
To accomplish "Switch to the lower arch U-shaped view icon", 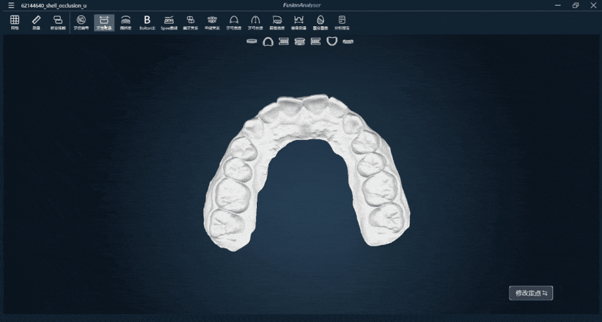I will (332, 41).
